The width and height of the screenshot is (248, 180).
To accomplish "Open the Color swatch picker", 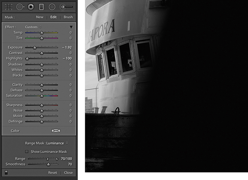I will coord(56,131).
